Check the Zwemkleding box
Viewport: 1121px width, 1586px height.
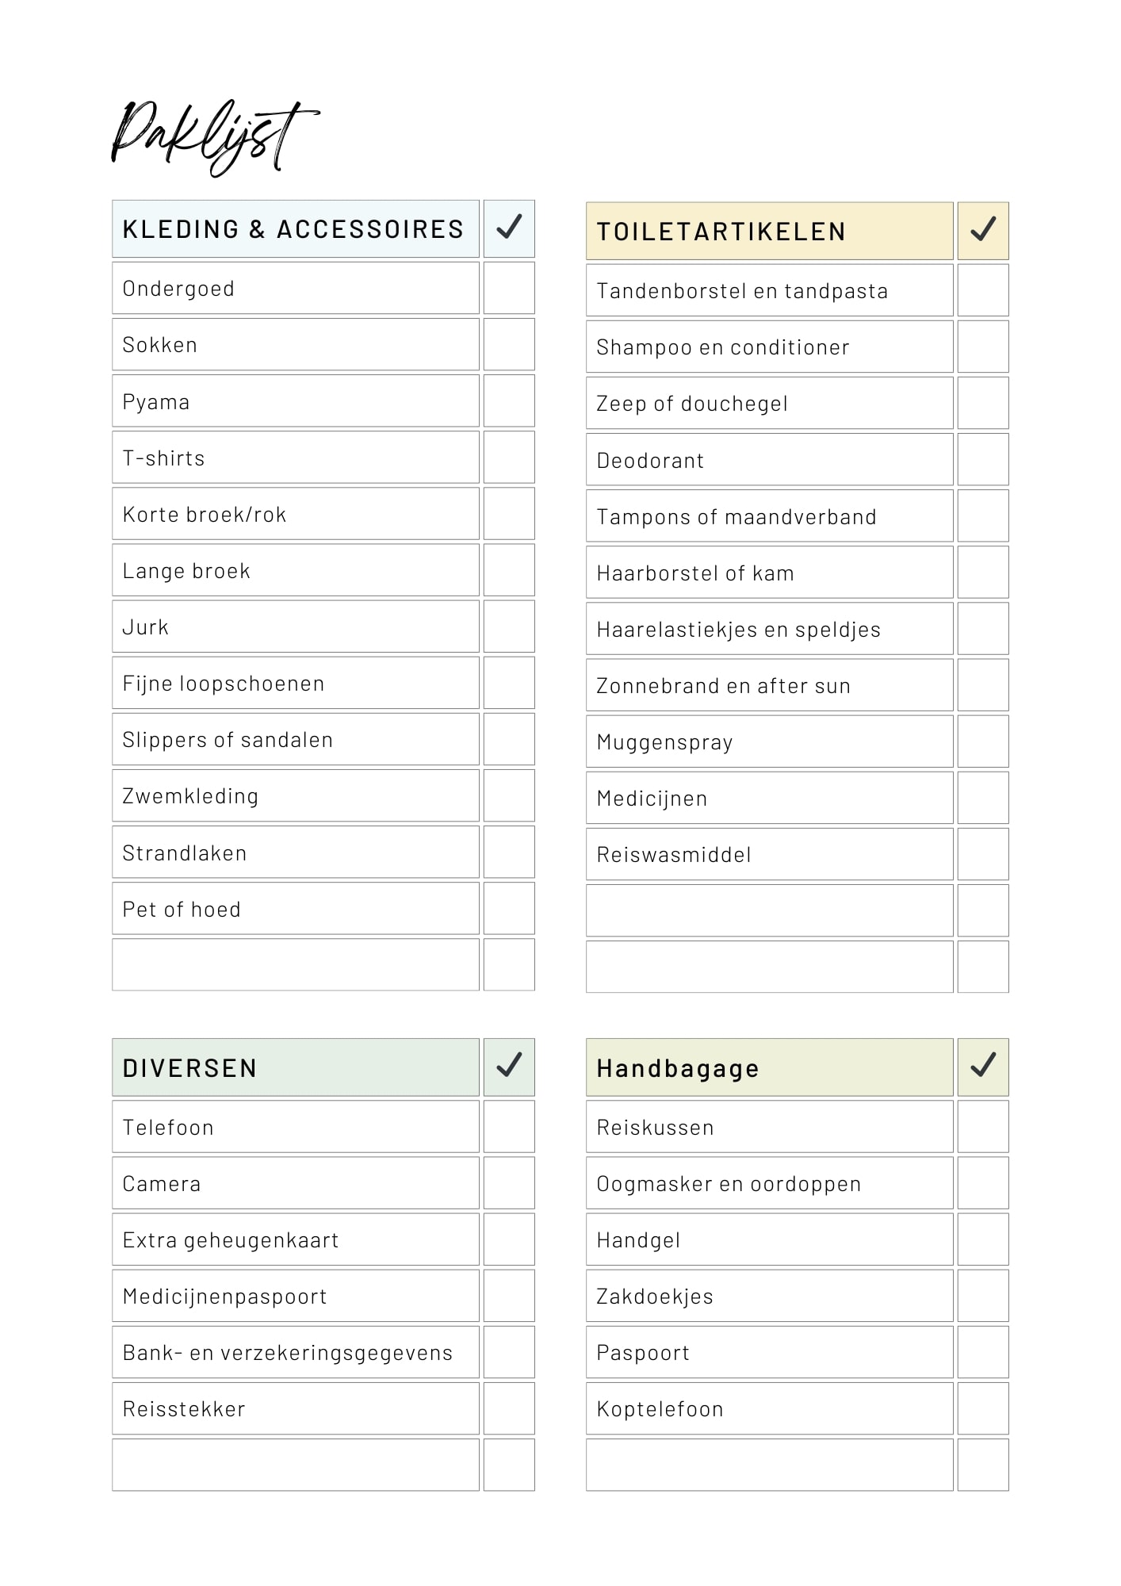point(509,795)
